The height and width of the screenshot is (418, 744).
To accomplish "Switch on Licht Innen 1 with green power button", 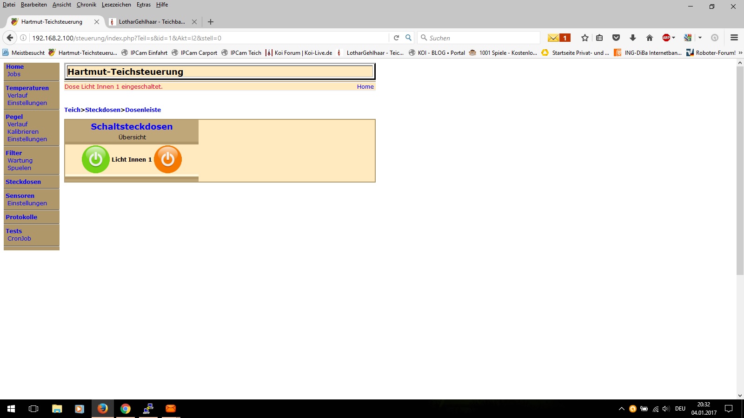I will (x=95, y=159).
